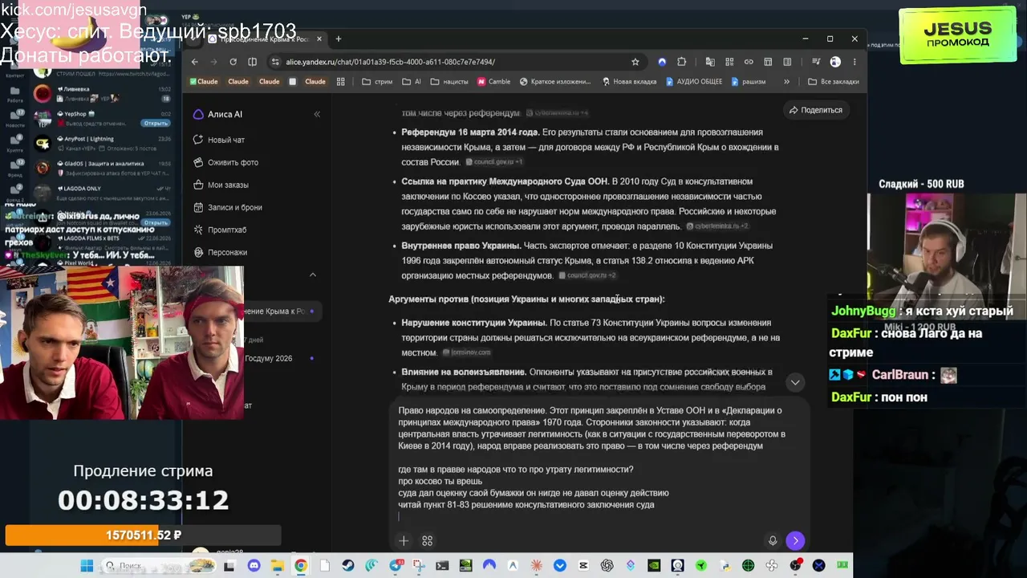This screenshot has width=1027, height=578.
Task: Open the attach plus button
Action: coord(404,541)
